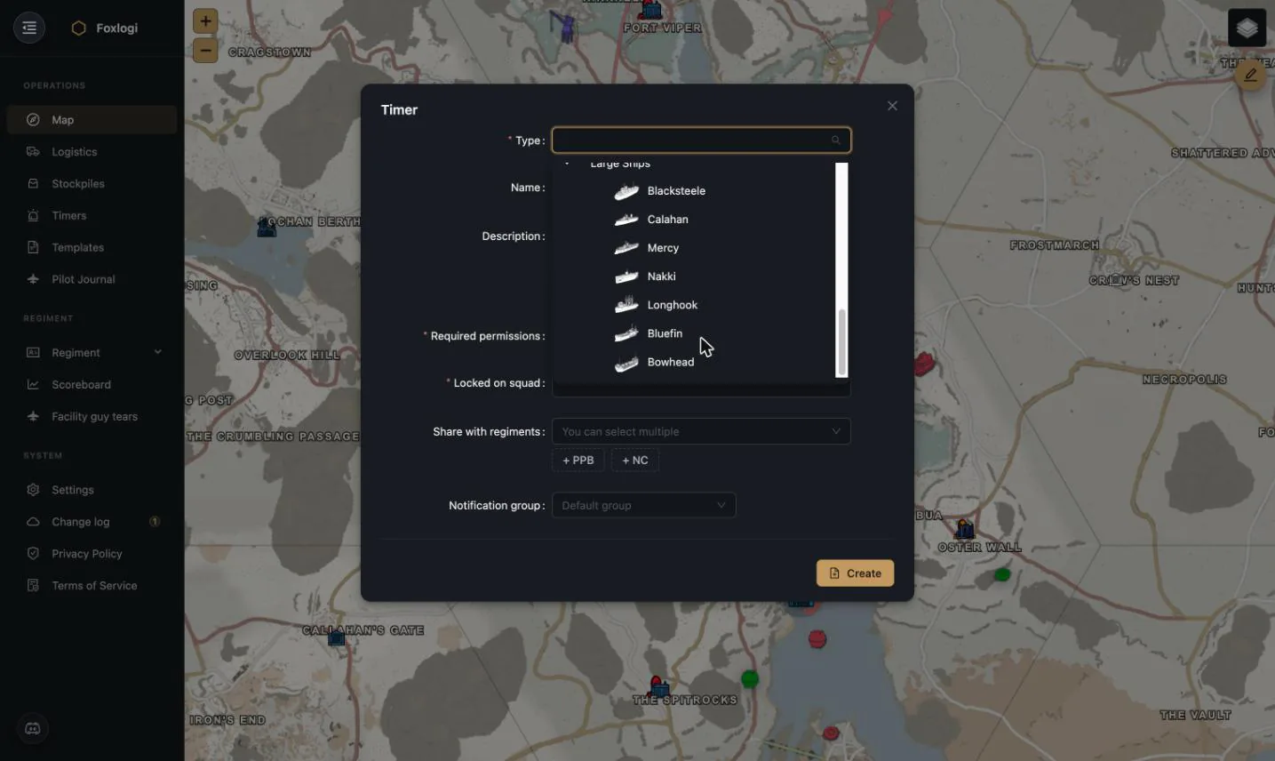
Task: Click the Oster Wall map marker icon
Action: 965,531
